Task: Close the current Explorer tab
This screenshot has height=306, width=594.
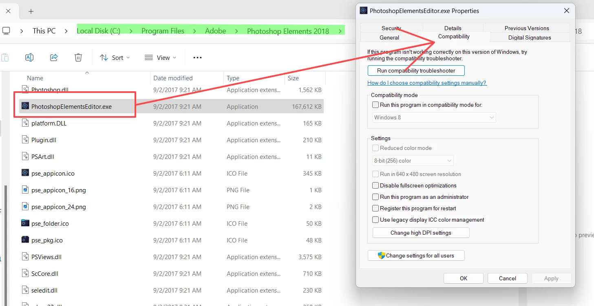Action: tap(8, 11)
